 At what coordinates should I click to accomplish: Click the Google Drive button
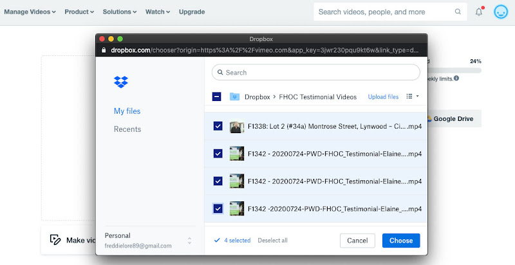coord(454,119)
